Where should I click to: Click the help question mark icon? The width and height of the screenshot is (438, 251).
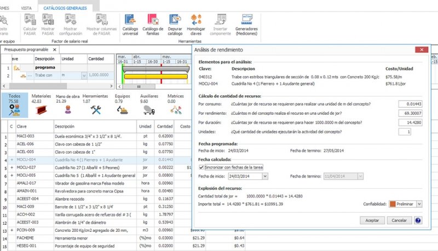click(x=418, y=220)
